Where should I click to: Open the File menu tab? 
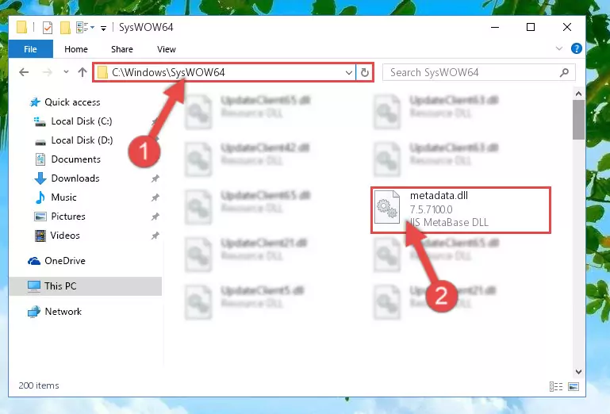(30, 49)
